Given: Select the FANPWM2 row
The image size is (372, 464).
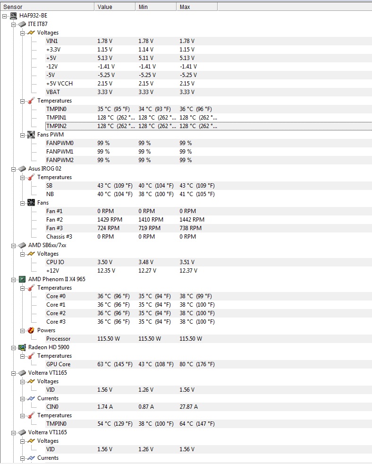Looking at the screenshot, I should pyautogui.click(x=209, y=160).
